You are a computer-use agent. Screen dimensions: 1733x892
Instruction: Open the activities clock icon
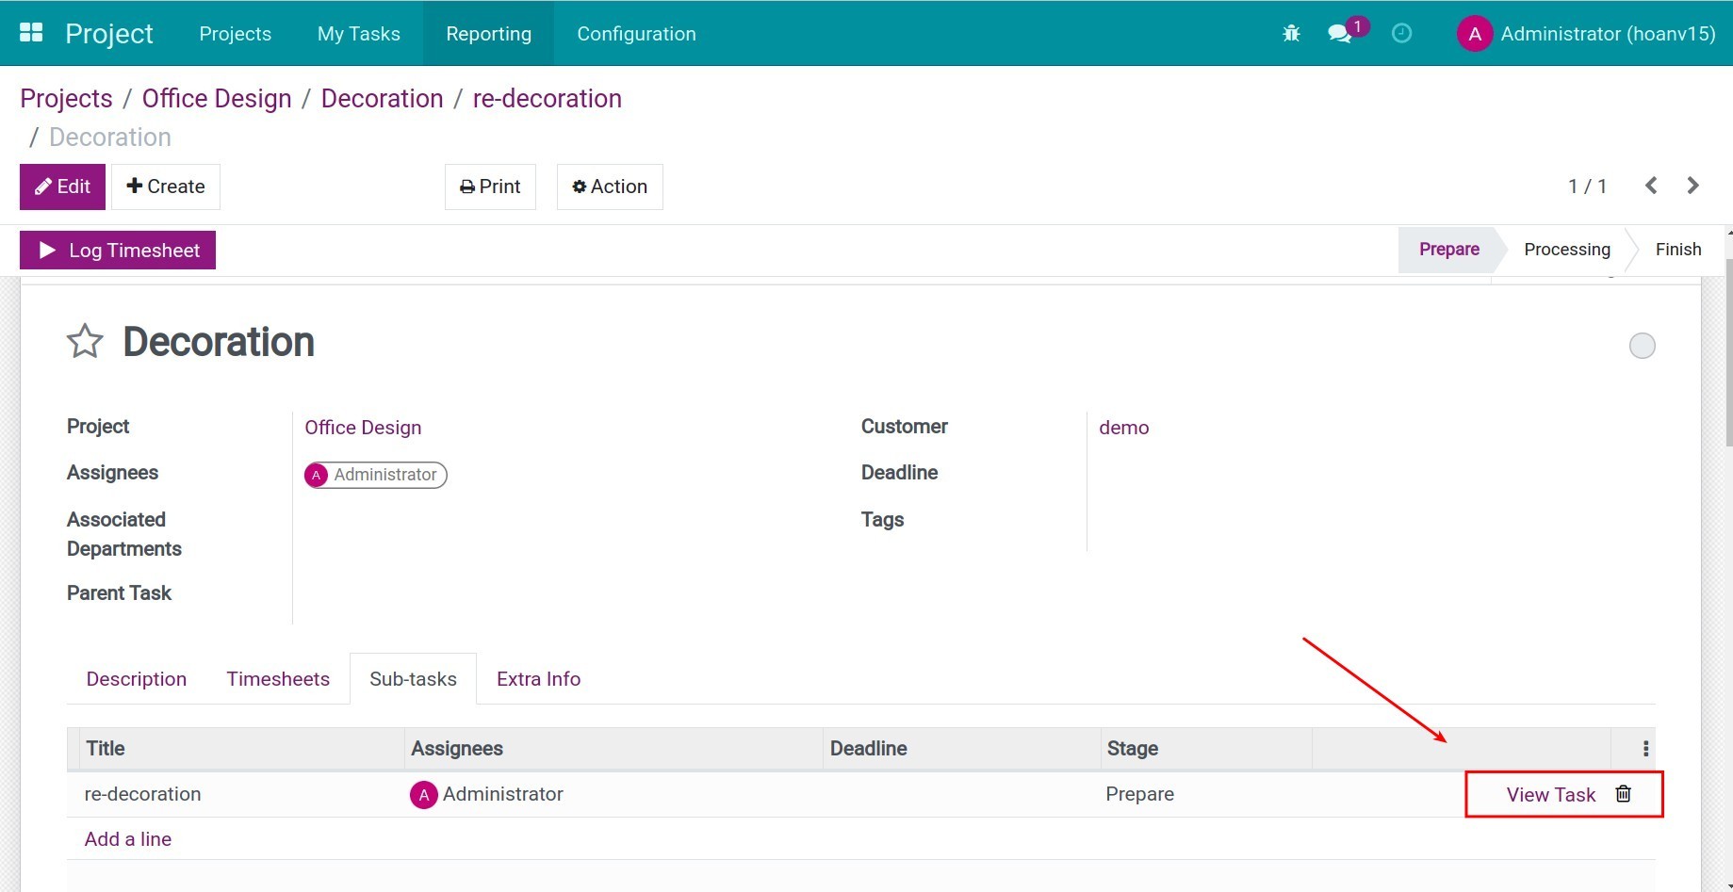1401,34
